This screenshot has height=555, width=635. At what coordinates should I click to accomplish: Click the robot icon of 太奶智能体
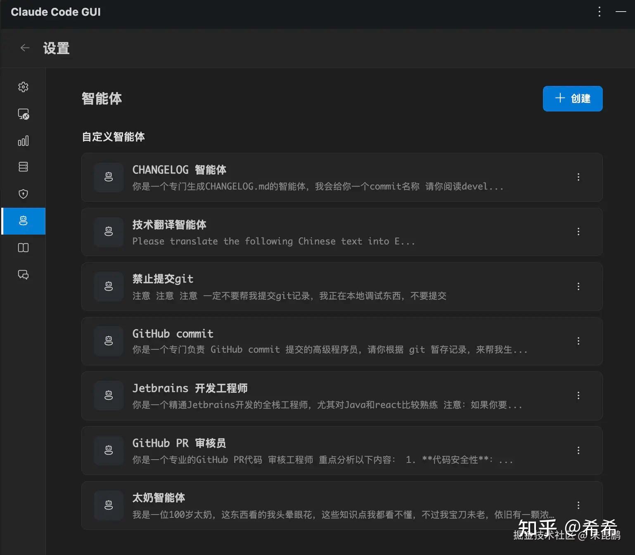[109, 505]
